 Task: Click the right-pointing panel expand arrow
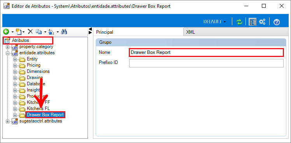pos(90,33)
